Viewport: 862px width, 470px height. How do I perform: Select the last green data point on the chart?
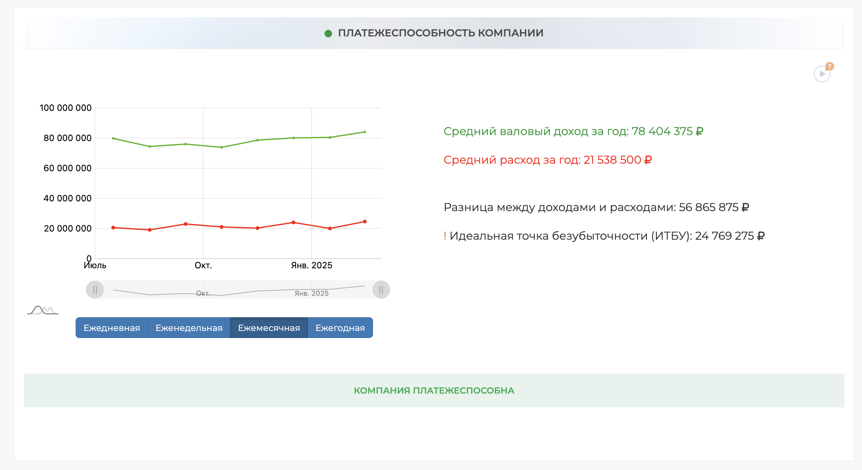(x=364, y=132)
